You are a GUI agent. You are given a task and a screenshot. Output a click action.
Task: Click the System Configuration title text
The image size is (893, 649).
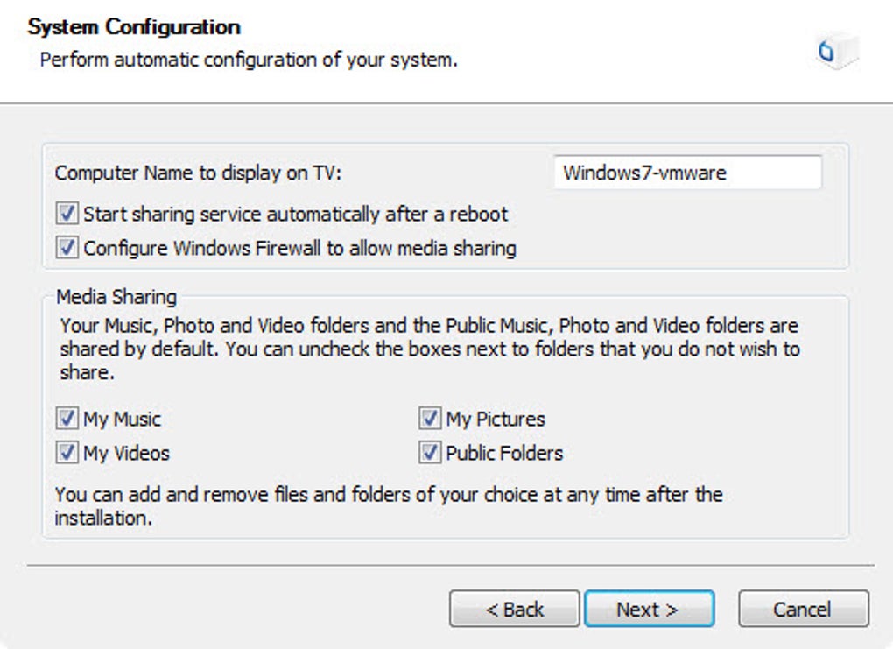point(134,27)
